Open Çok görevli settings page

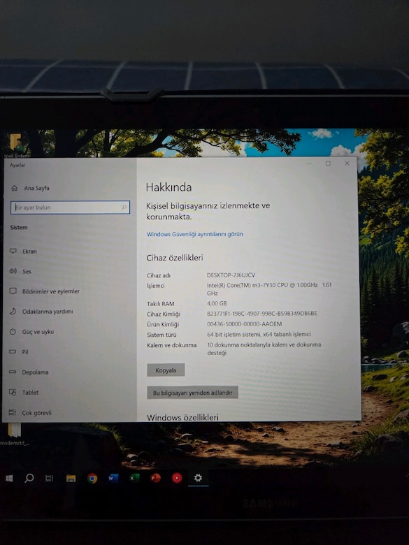[x=36, y=412]
